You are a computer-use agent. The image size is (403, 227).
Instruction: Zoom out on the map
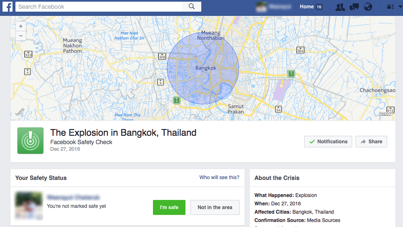pyautogui.click(x=21, y=36)
